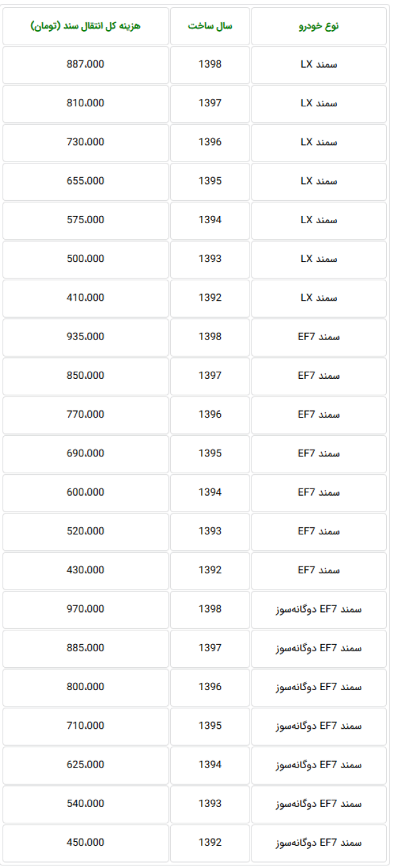Click the 690.000 cost cell
Image resolution: width=394 pixels, height=868 pixels.
pyautogui.click(x=85, y=454)
